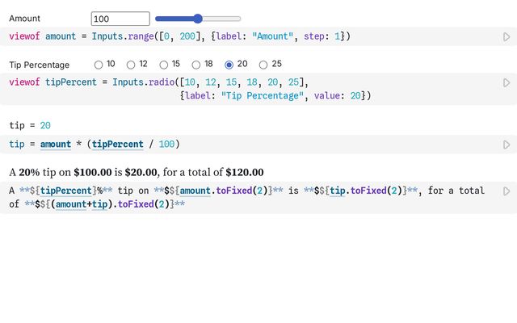This screenshot has height=323, width=517.
Task: Click the tipPercent reference in the tip formula
Action: pos(117,145)
